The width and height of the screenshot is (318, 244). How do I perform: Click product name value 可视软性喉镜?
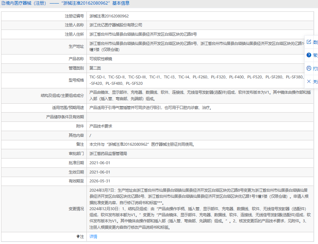pos(101,59)
